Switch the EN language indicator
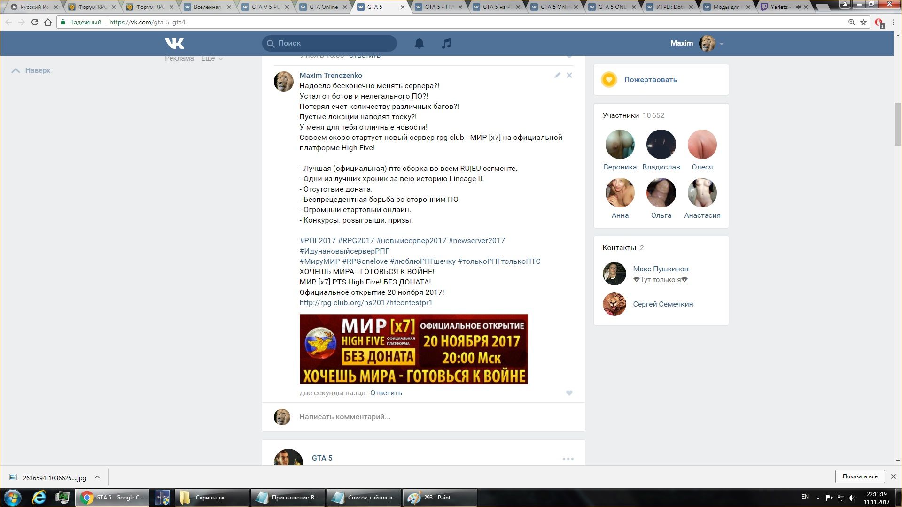 (x=805, y=497)
